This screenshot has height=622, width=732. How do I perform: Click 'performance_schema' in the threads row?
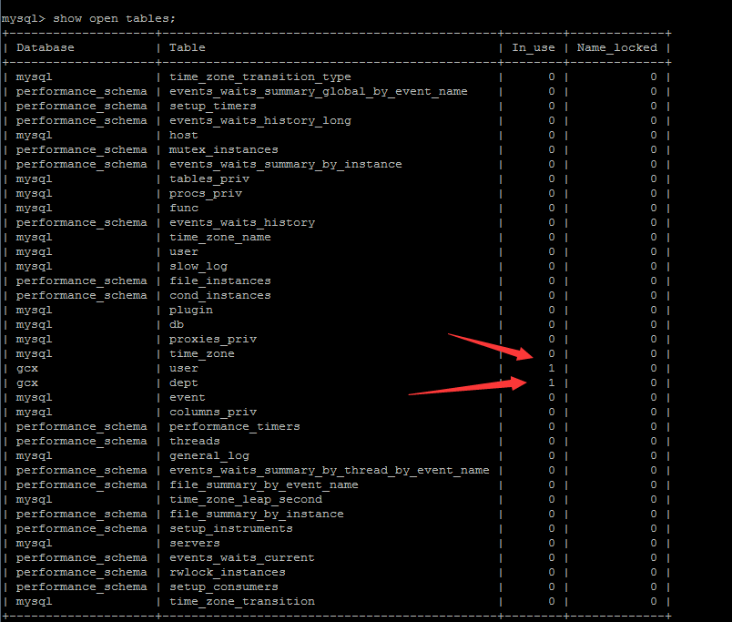tap(82, 441)
